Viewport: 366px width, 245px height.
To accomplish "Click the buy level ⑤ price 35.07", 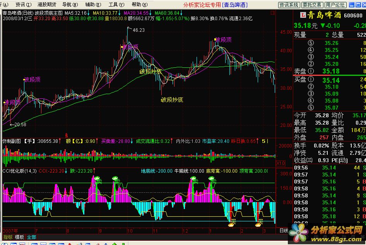I will click(x=332, y=108).
